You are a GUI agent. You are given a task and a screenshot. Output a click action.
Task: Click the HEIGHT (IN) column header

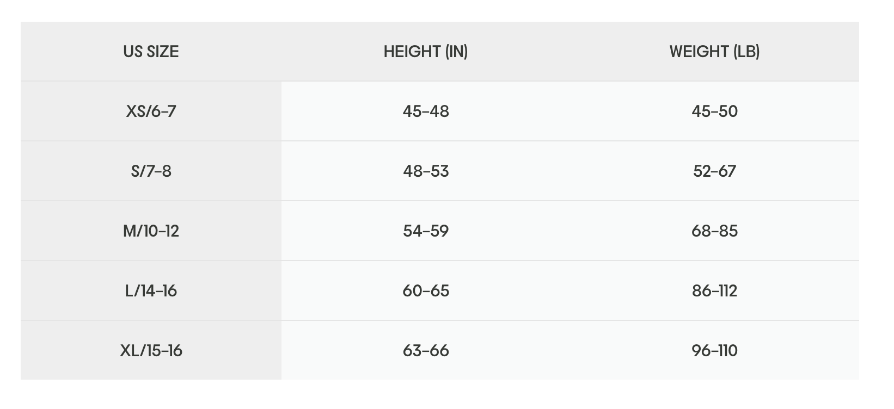click(x=426, y=52)
